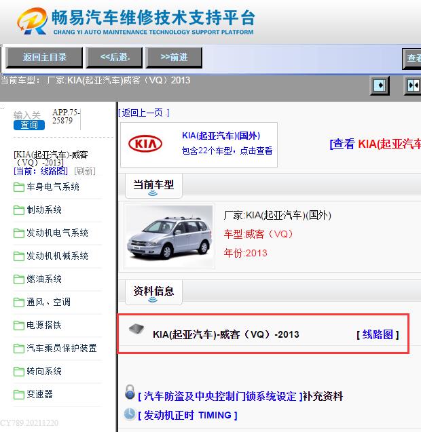Viewport: 421px width, 432px height.
Task: Select the 发动机电气系统 tree label
Action: (58, 233)
